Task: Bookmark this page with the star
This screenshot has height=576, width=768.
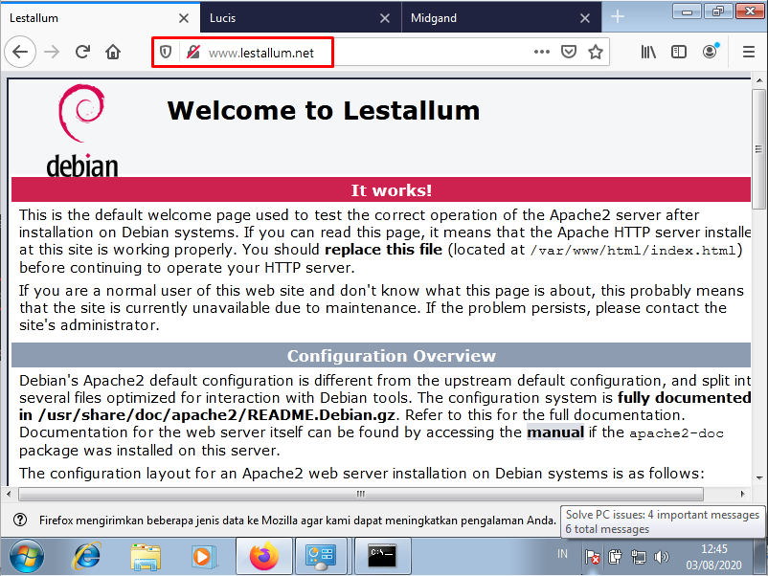Action: pyautogui.click(x=595, y=52)
